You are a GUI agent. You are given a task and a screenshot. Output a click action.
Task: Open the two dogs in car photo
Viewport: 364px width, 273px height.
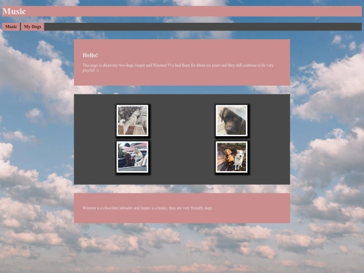click(x=132, y=157)
